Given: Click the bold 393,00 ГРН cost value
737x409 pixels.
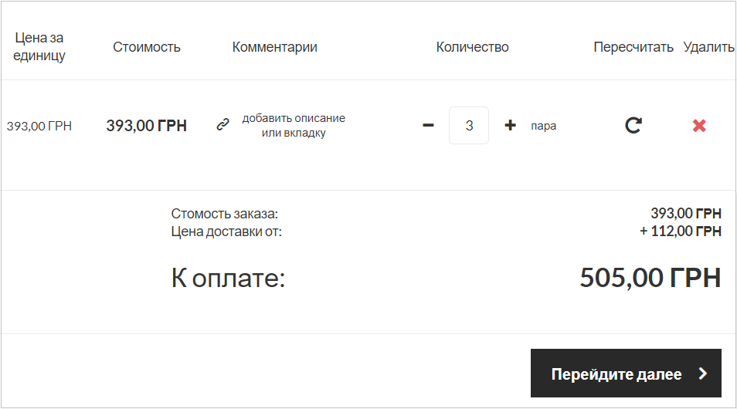Looking at the screenshot, I should coord(147,126).
